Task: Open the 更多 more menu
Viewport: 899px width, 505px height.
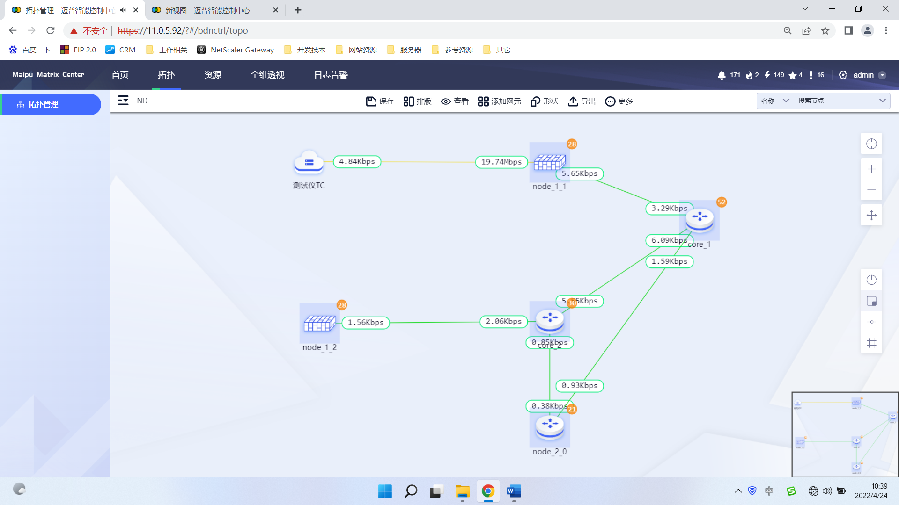Action: (x=619, y=101)
